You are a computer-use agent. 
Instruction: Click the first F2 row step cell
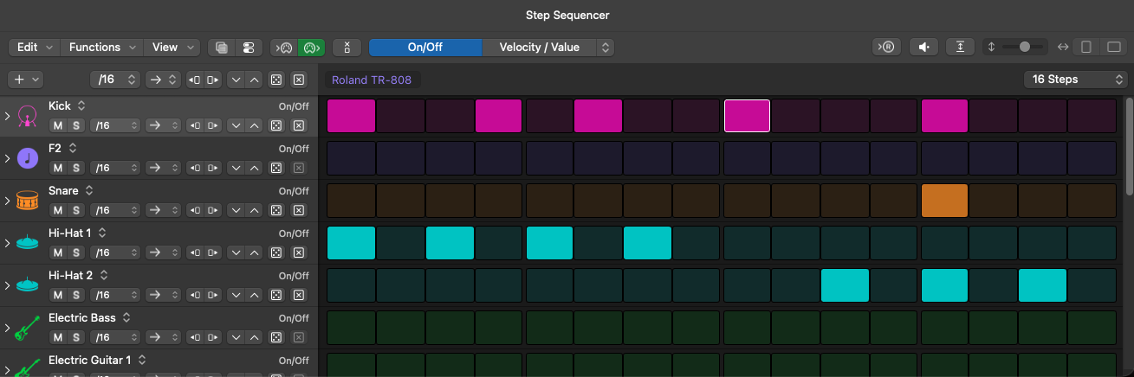[x=351, y=158]
